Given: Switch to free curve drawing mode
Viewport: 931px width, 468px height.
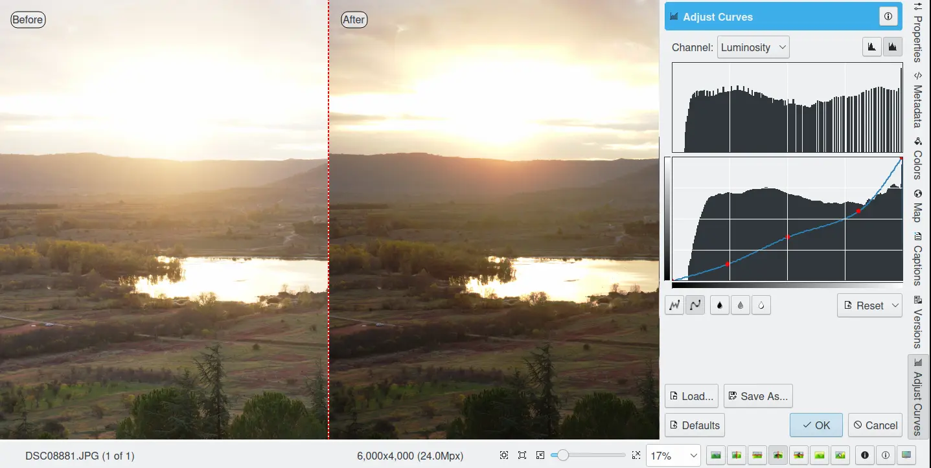Looking at the screenshot, I should tap(675, 305).
